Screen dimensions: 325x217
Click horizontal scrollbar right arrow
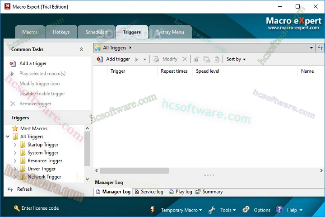[x=321, y=171]
